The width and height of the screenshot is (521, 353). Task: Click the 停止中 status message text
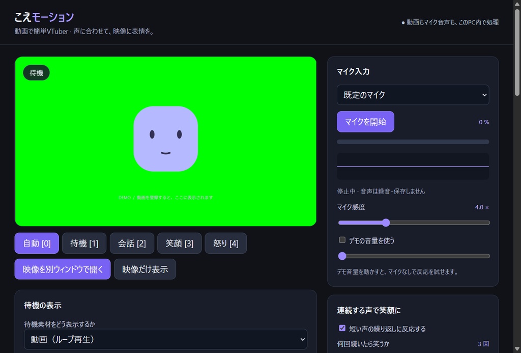[x=381, y=192]
